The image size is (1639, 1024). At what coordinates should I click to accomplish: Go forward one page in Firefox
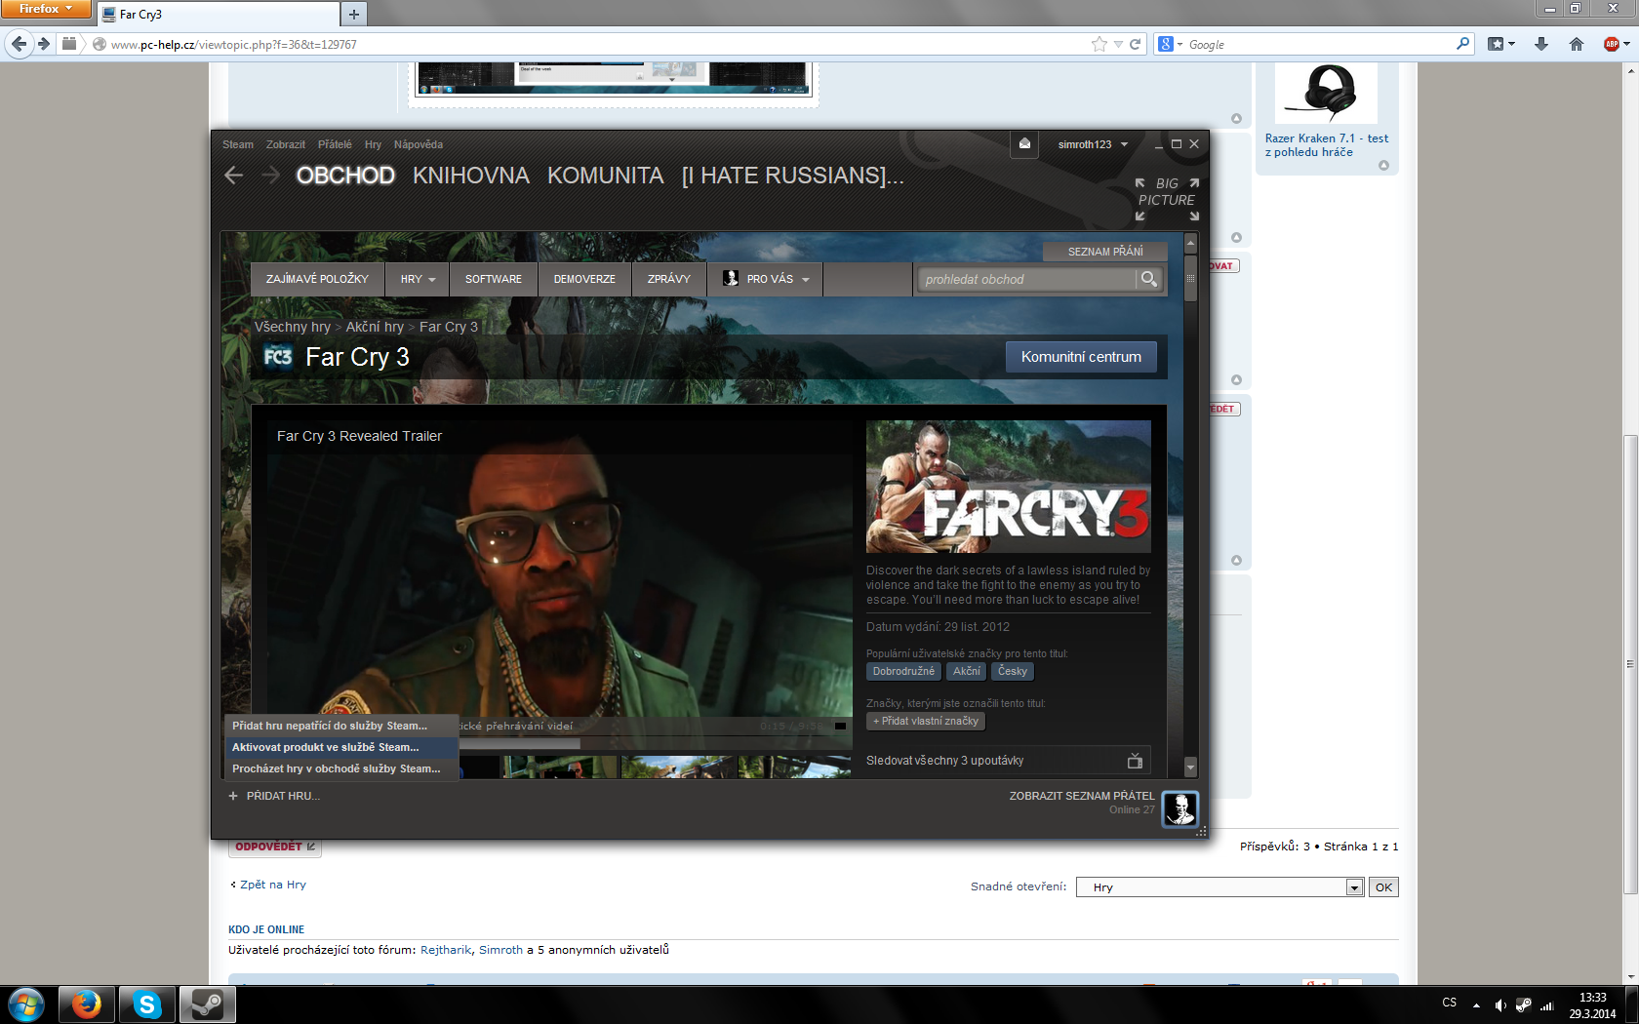coord(44,44)
